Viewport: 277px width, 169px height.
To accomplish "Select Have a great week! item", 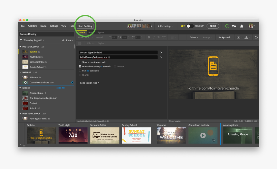I will click(x=46, y=119).
